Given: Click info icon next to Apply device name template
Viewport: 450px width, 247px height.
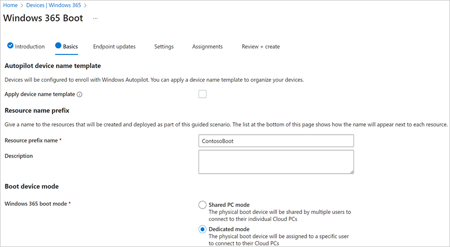Looking at the screenshot, I should [x=79, y=95].
